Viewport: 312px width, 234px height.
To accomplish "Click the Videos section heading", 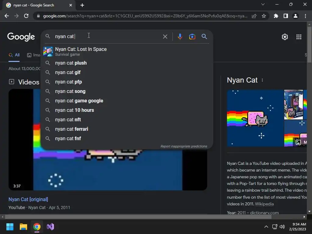I will (29, 82).
